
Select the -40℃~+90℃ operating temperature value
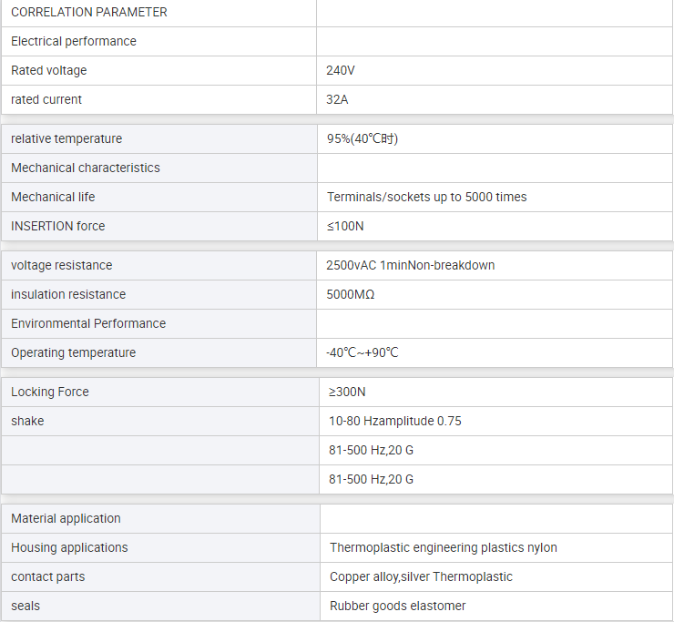pos(362,353)
